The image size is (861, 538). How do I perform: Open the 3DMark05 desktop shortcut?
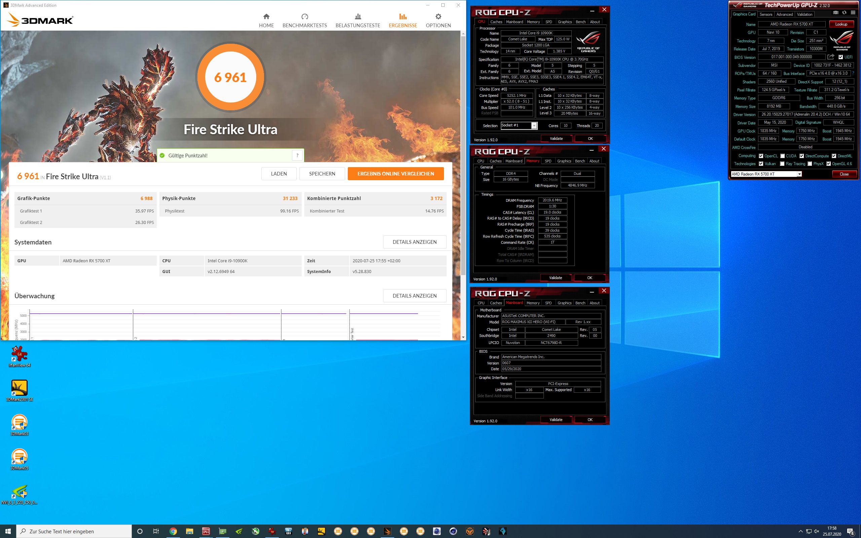coord(19,459)
